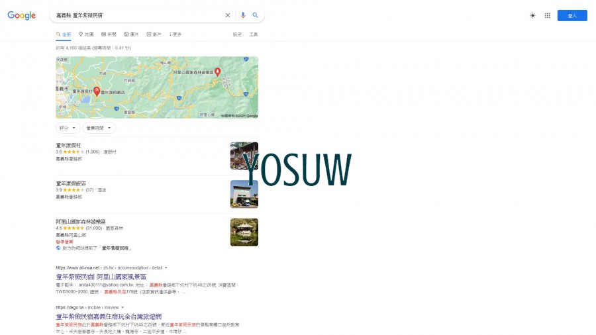The width and height of the screenshot is (596, 335).
Task: Toggle dark theme with the sun icon
Action: pos(532,16)
